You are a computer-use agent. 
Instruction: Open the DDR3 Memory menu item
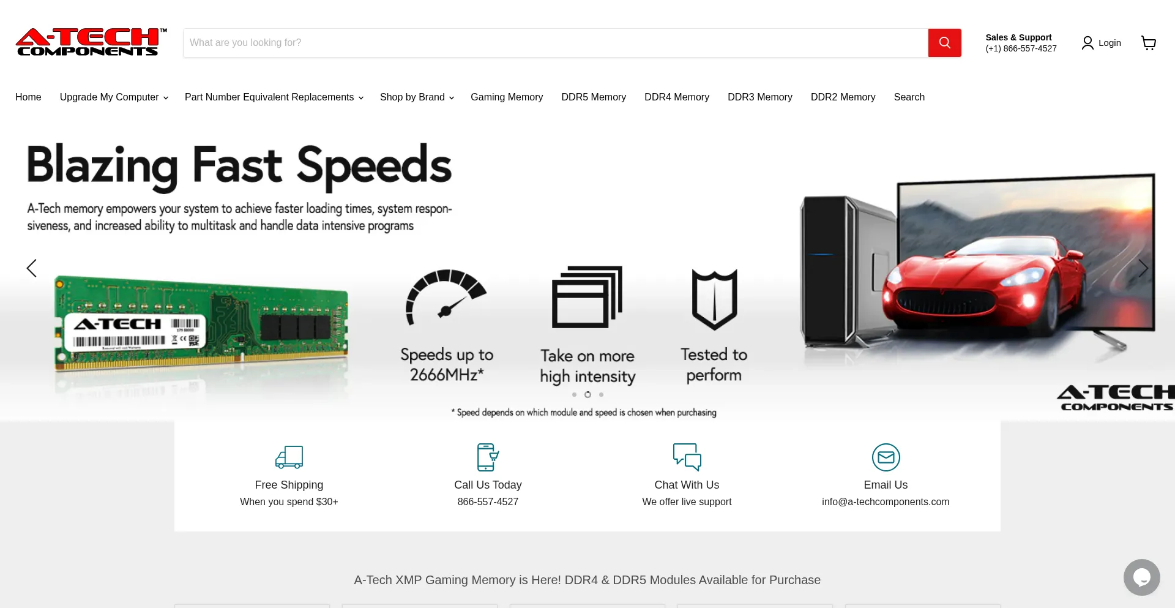point(760,97)
